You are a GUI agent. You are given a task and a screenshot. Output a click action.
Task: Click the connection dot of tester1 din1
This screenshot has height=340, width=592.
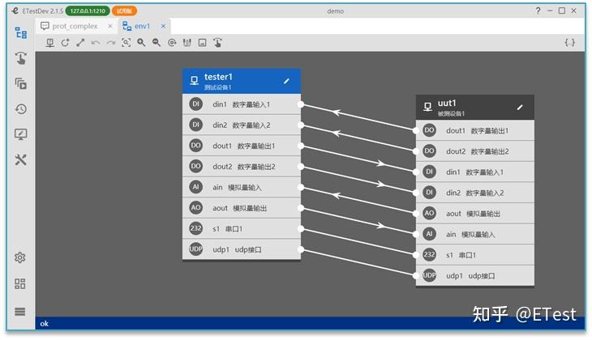(301, 104)
